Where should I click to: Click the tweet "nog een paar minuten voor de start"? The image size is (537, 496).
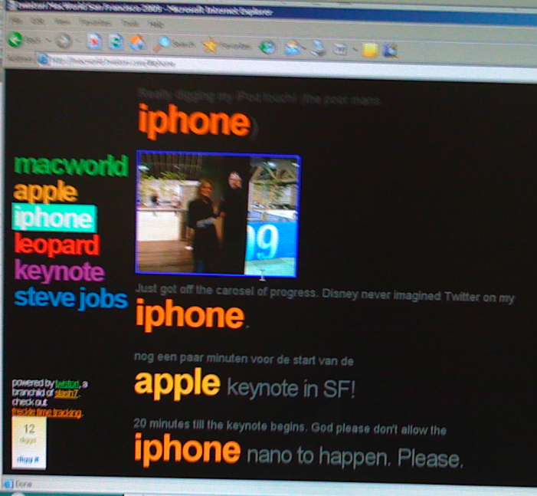[x=244, y=359]
